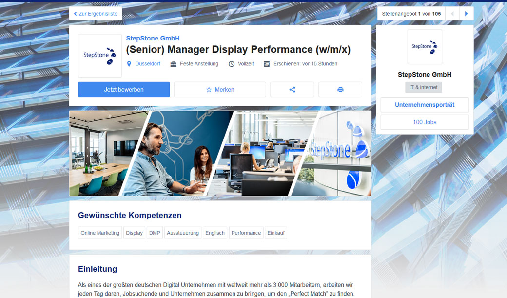Click the briefcase icon beside Feste Anstellung

tap(174, 64)
